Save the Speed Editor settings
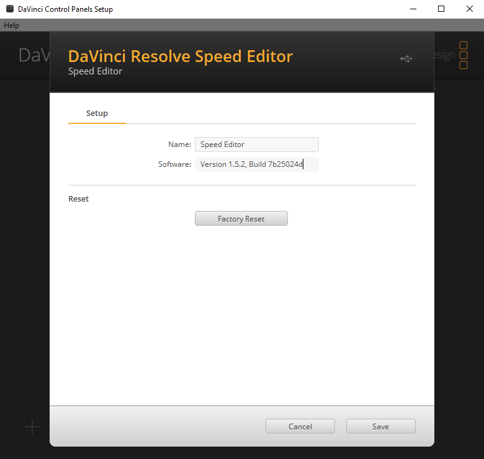Viewport: 484px width, 459px height. pyautogui.click(x=380, y=426)
